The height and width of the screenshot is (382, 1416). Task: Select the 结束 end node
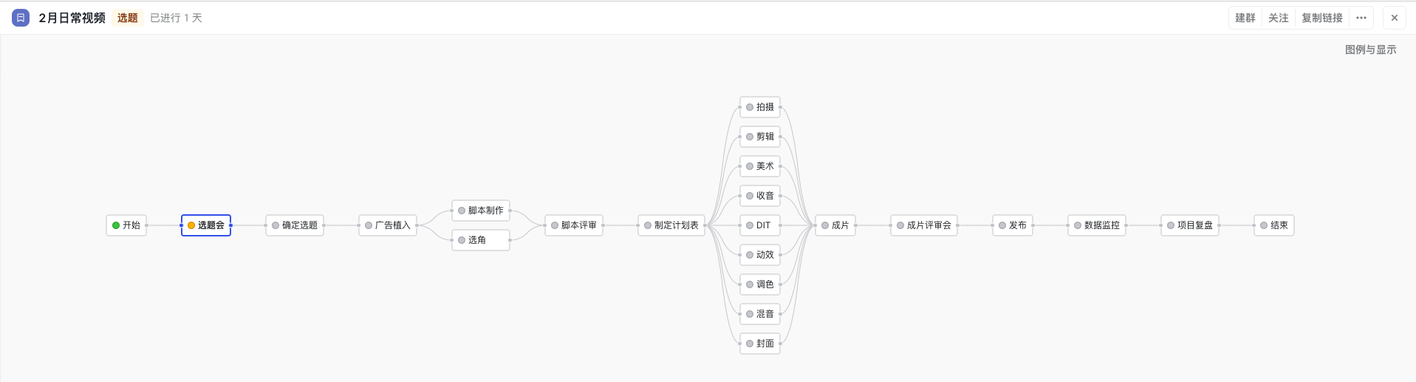pyautogui.click(x=1274, y=225)
